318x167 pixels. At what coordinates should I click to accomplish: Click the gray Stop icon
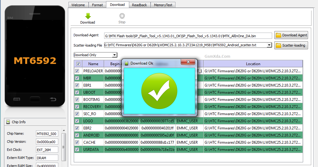pos(122,16)
